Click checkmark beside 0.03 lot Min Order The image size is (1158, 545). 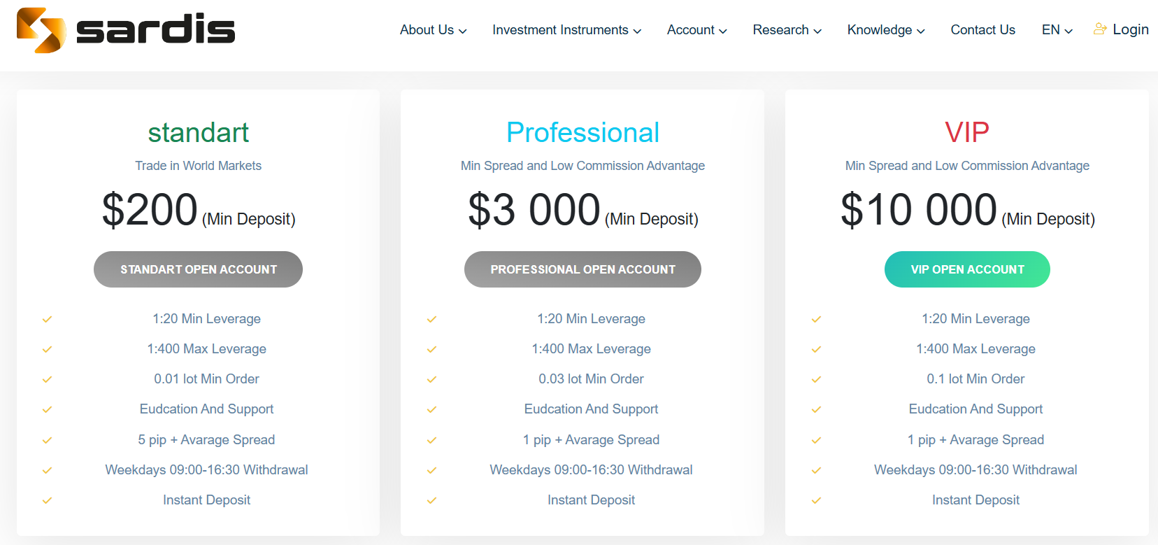tap(431, 380)
